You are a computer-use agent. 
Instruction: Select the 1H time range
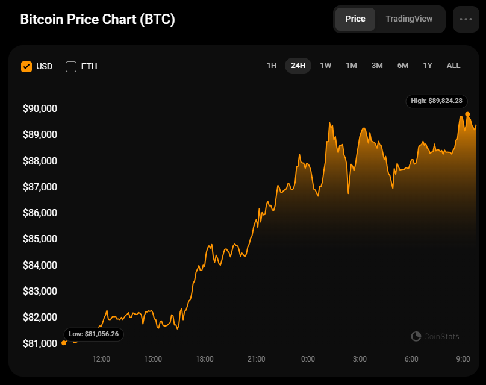272,66
